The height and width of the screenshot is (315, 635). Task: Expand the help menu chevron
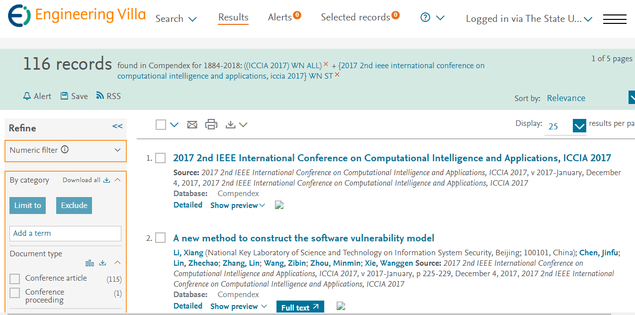440,18
